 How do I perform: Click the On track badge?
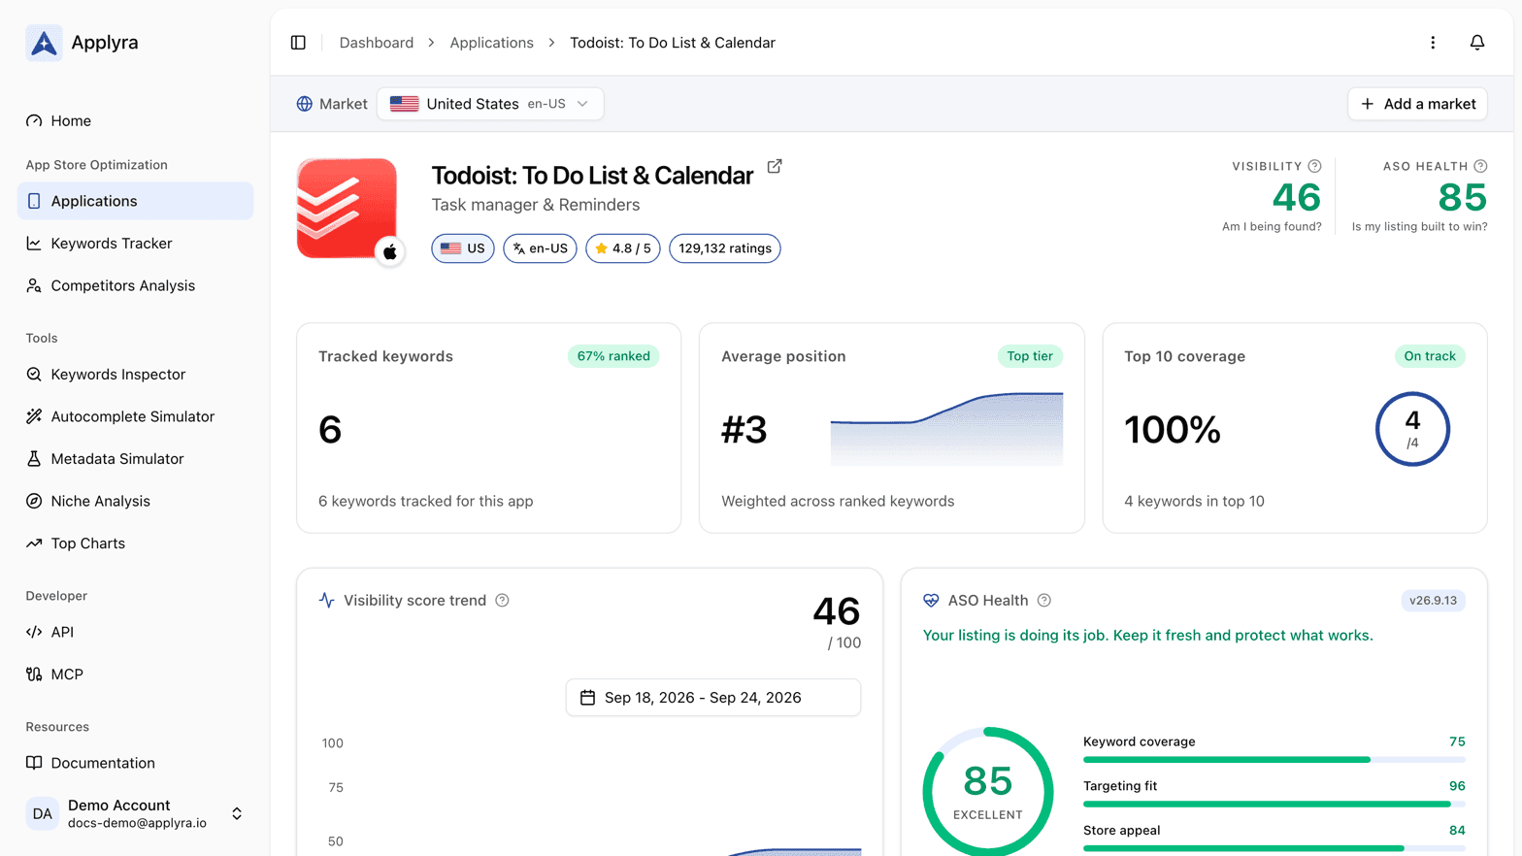coord(1430,356)
